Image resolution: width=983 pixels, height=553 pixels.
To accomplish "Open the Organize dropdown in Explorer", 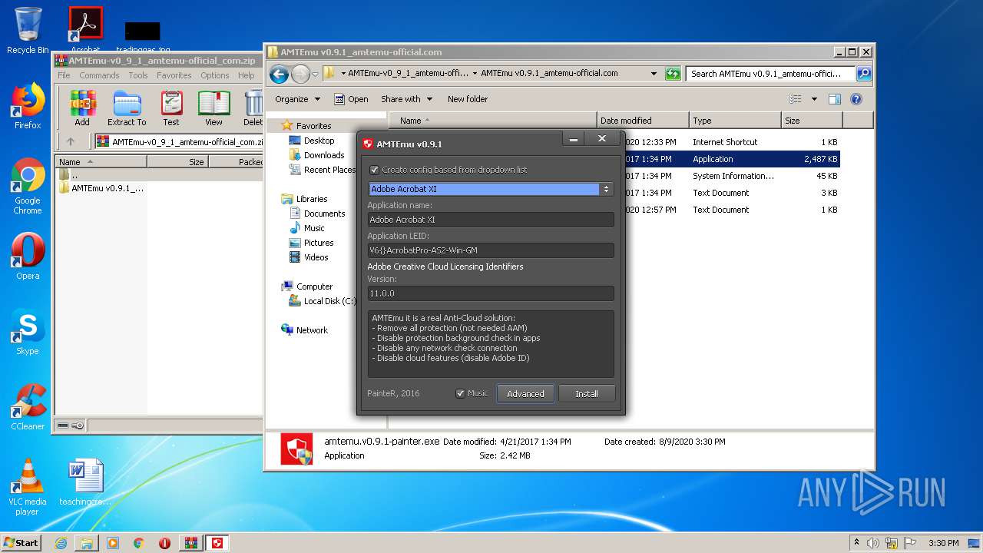I will pos(297,99).
